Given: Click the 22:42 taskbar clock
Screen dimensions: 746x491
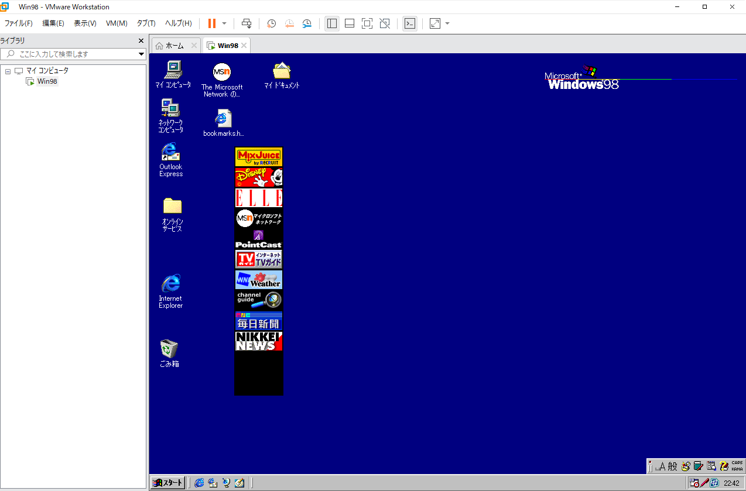Looking at the screenshot, I should point(731,483).
